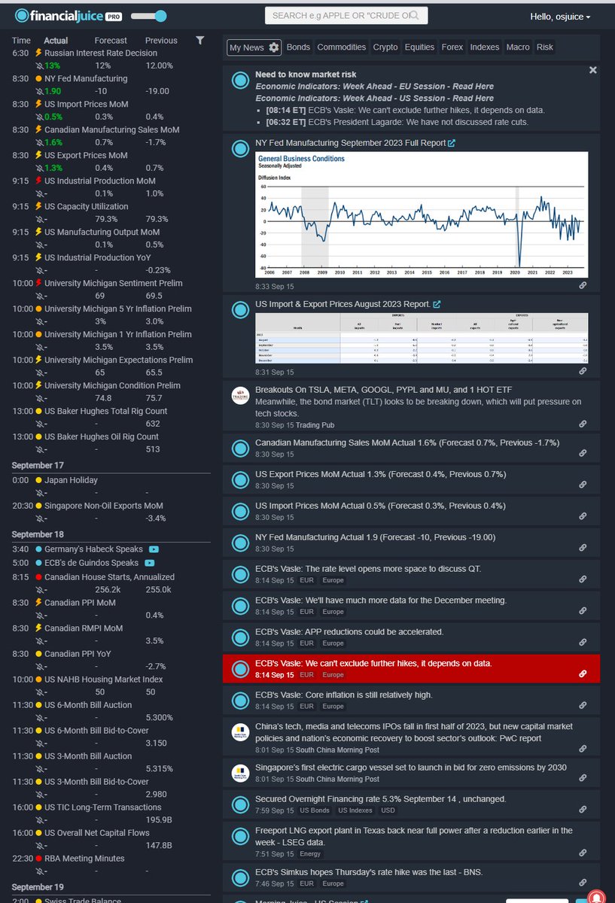Toggle alert bell for NY Fed Manufacturing
This screenshot has height=903, width=615.
[x=40, y=91]
